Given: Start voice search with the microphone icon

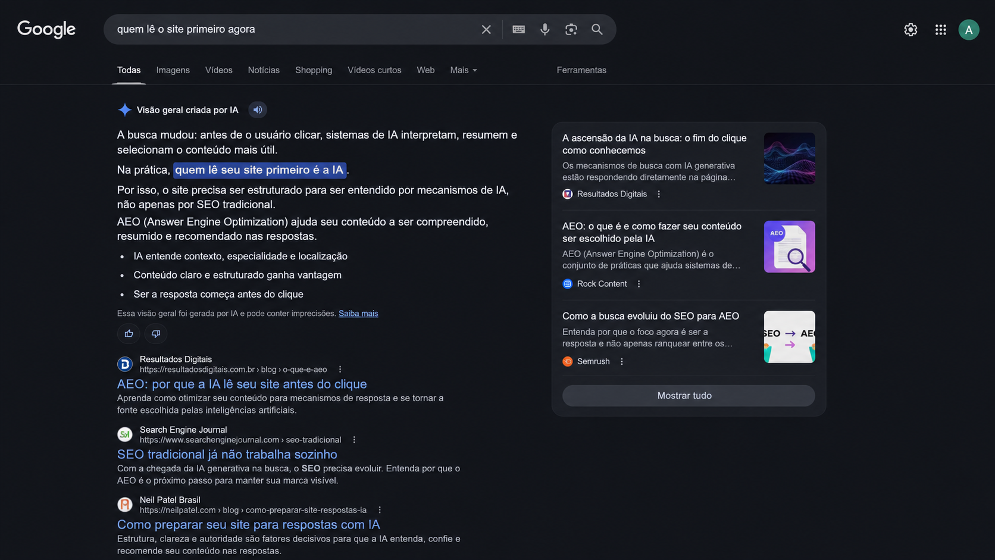Looking at the screenshot, I should click(x=545, y=29).
